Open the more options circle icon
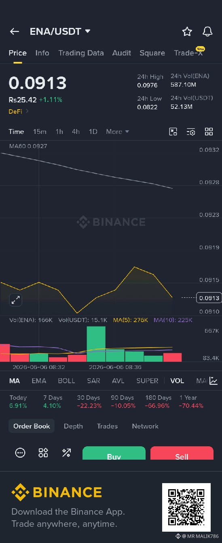 (x=20, y=453)
